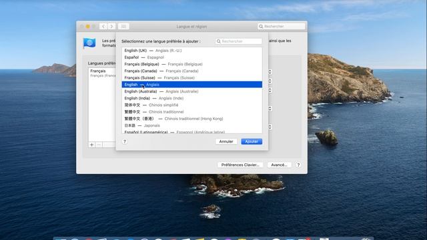
Task: Open the topmost popup stepper behind sheet
Action: tap(270, 72)
